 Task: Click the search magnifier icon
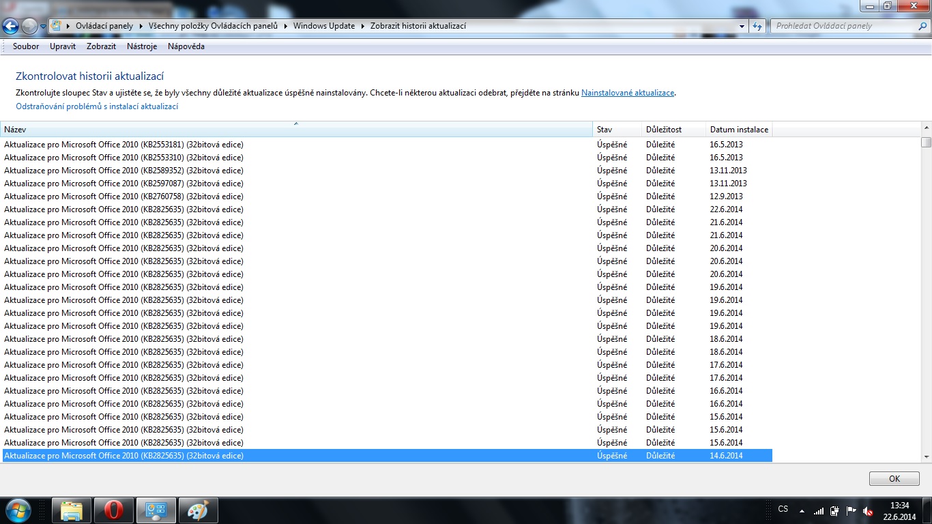922,26
